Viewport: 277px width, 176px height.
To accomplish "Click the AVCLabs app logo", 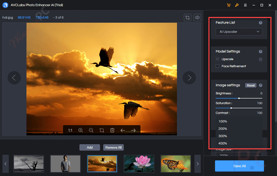I will [5, 5].
